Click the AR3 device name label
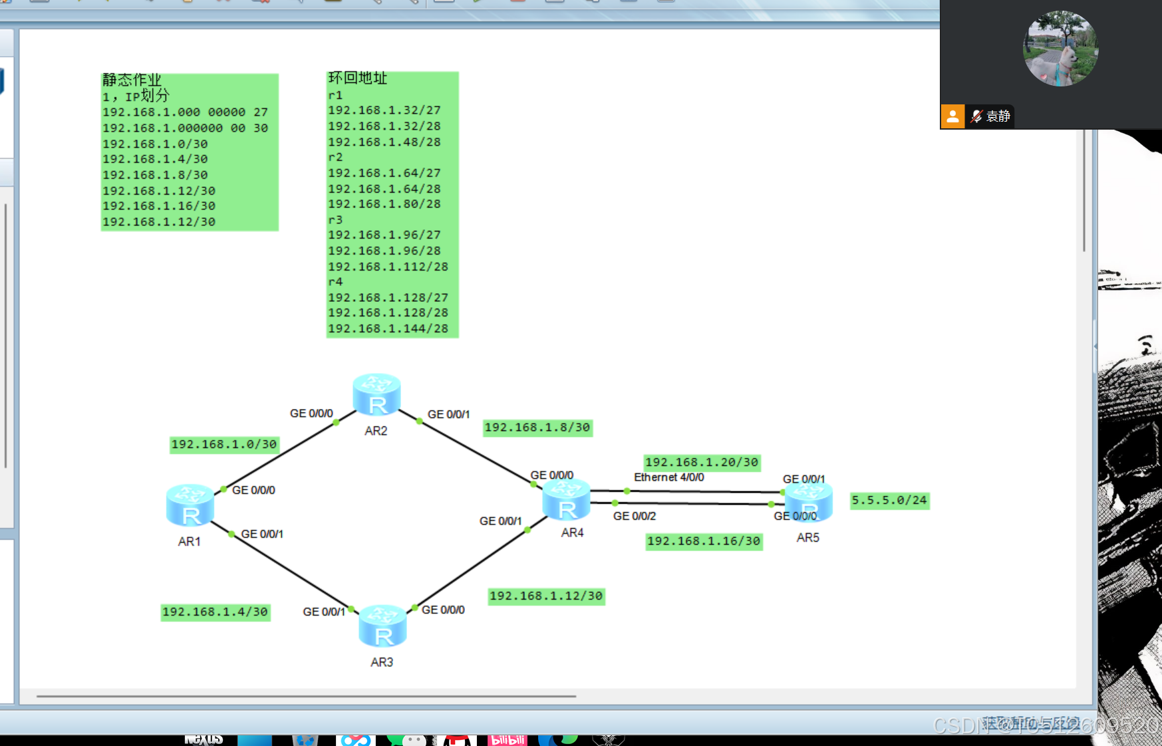The image size is (1162, 746). point(382,662)
